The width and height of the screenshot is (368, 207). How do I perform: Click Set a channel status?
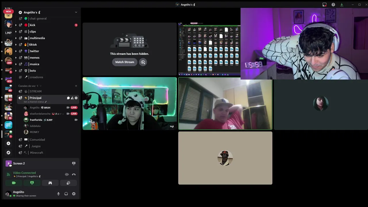[34, 102]
